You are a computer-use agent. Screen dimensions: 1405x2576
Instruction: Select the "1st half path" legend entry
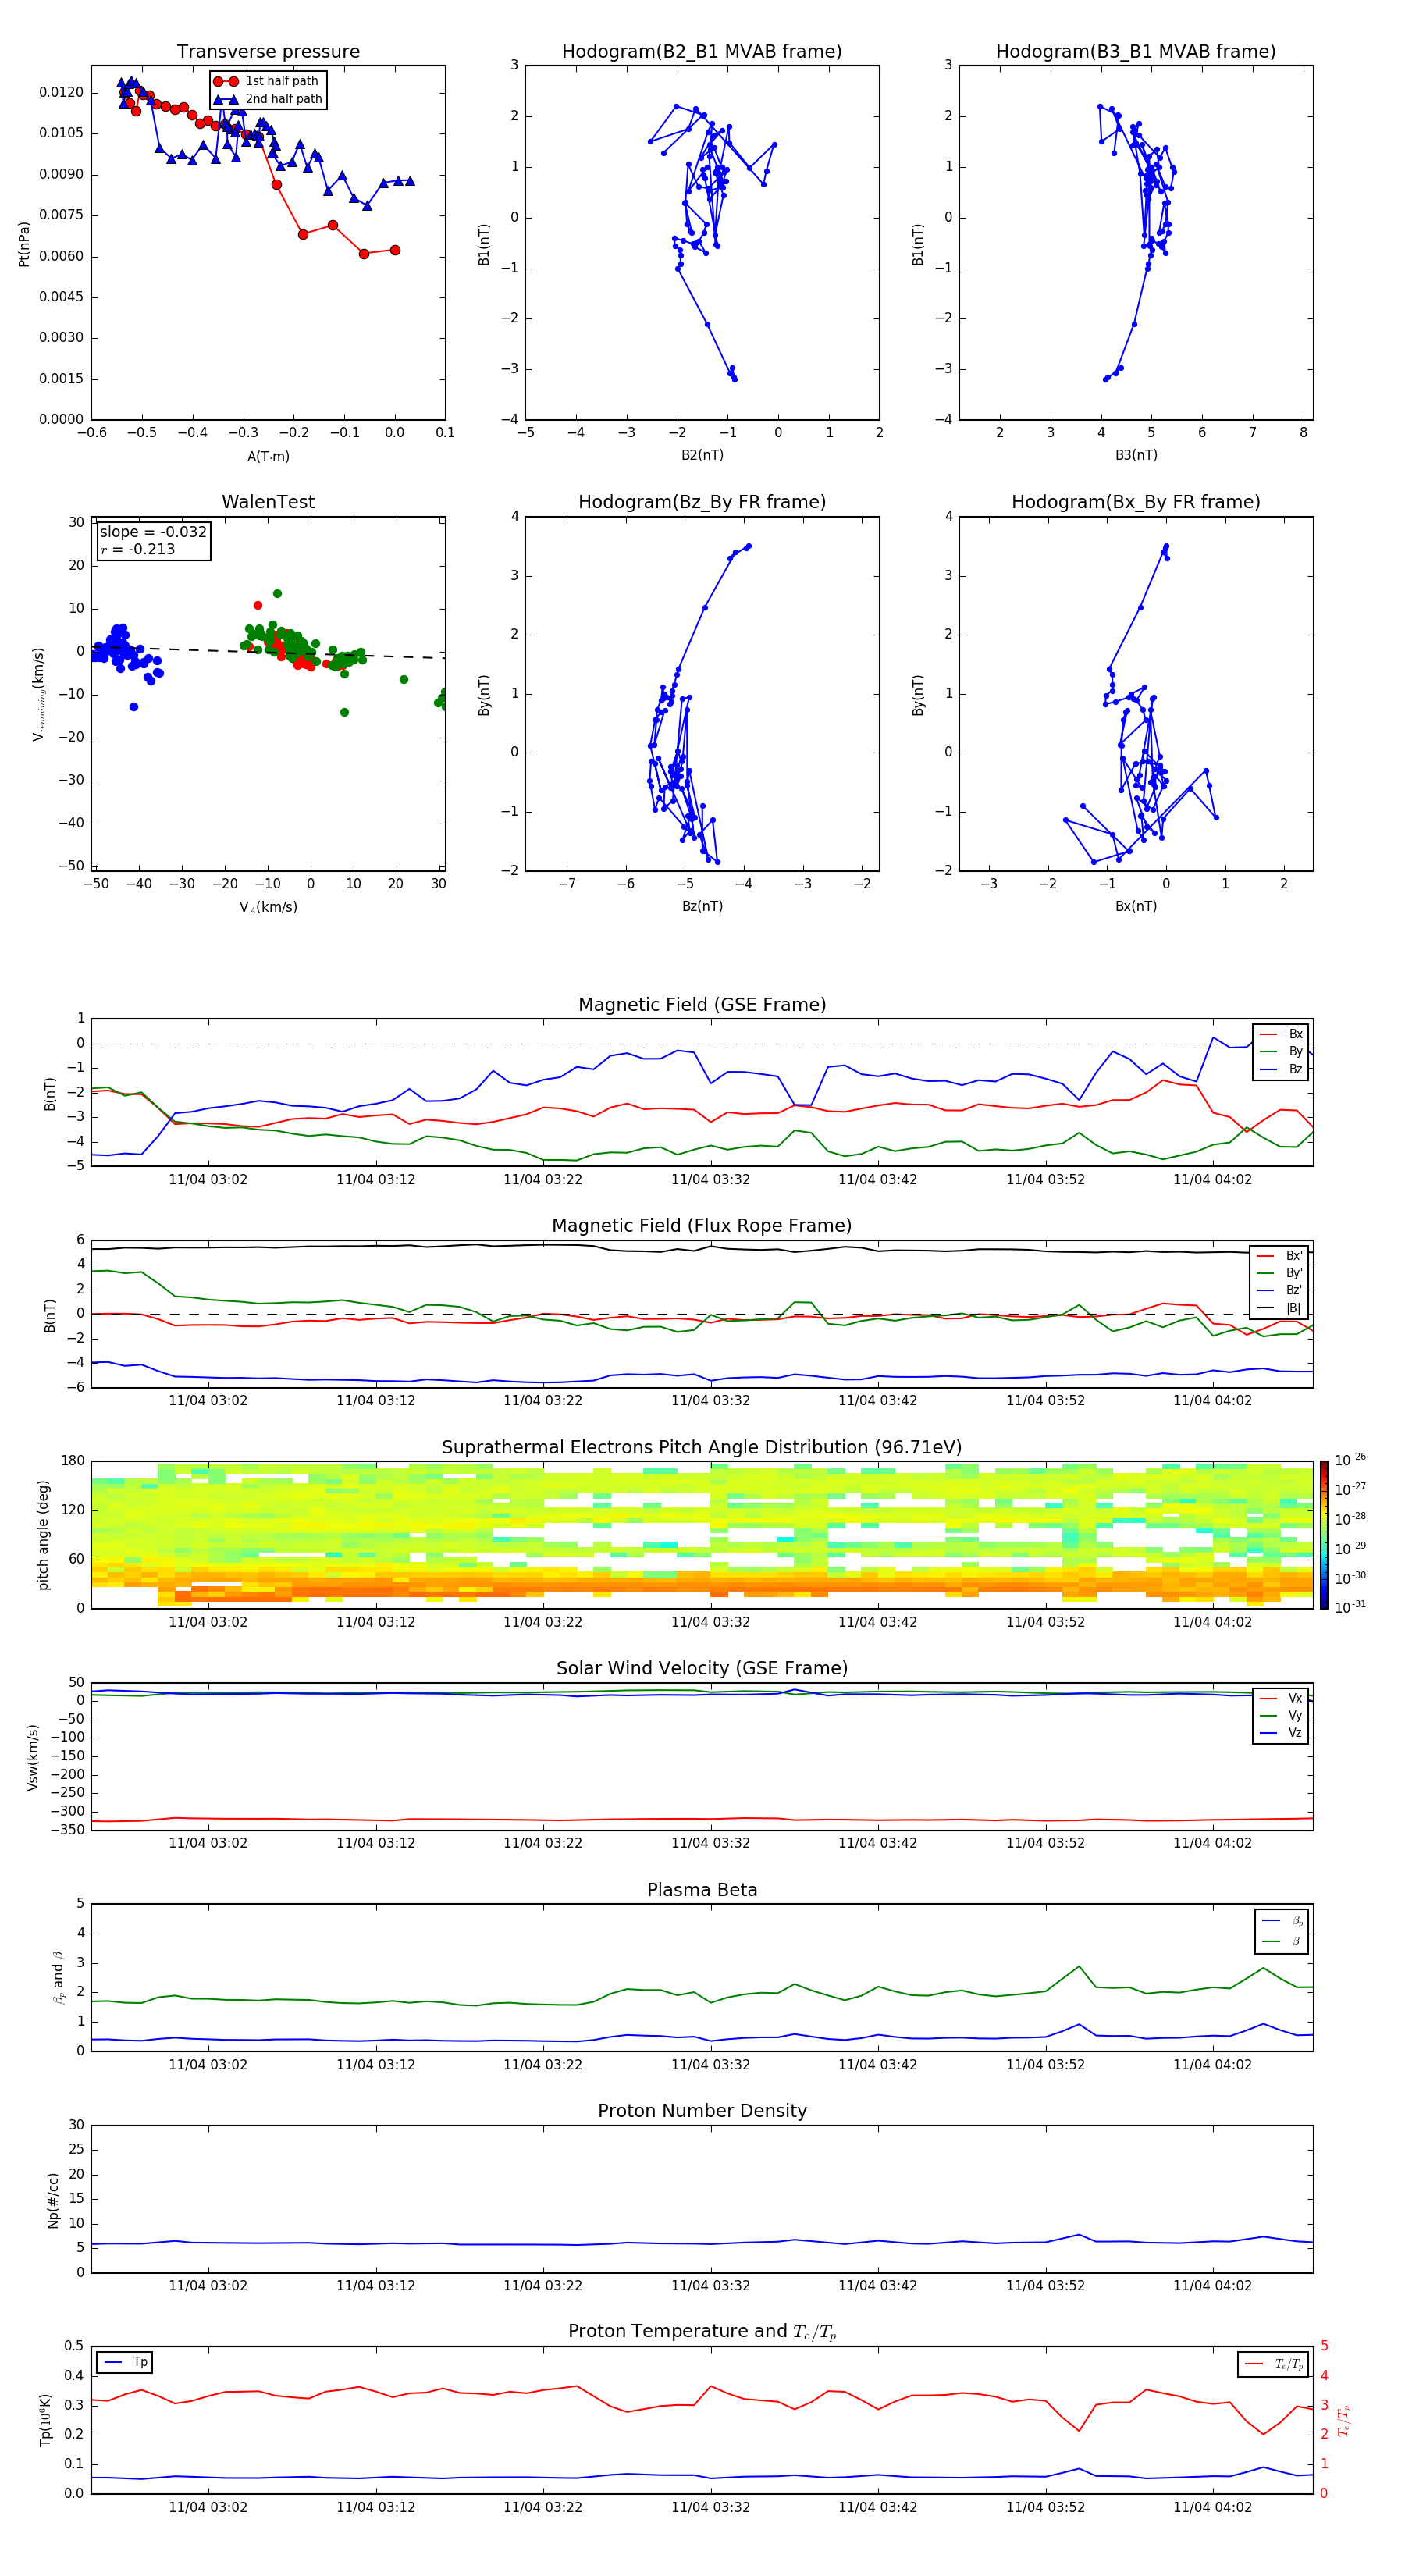[267, 81]
